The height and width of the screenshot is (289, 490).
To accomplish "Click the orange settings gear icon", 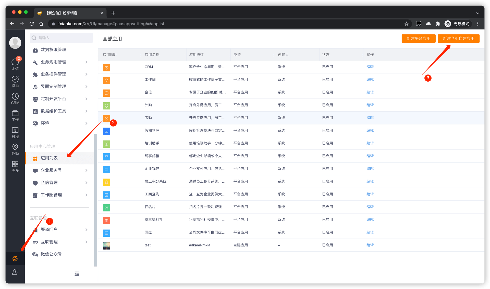I will coord(15,259).
